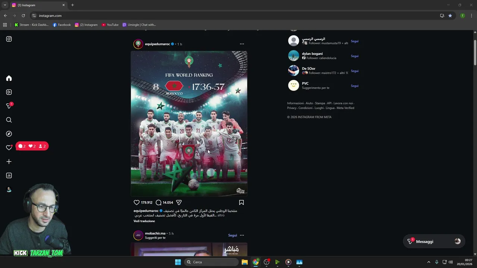Open a new browser tab
The image size is (477, 268).
[x=72, y=5]
